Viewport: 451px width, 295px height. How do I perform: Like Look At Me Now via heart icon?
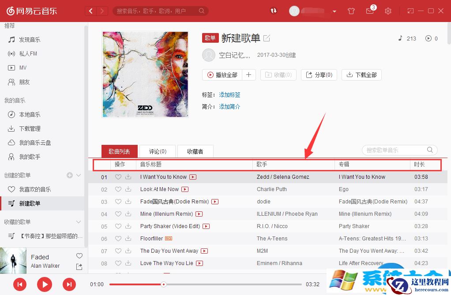click(118, 189)
